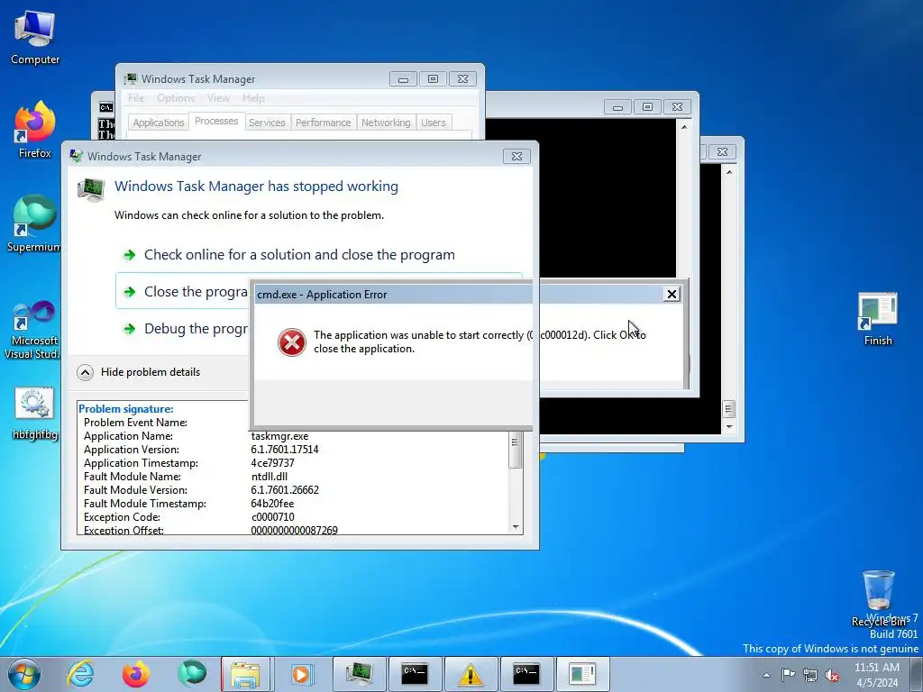Select the 'taskmgr.exe' value
Viewport: 923px width, 692px height.
(x=279, y=436)
